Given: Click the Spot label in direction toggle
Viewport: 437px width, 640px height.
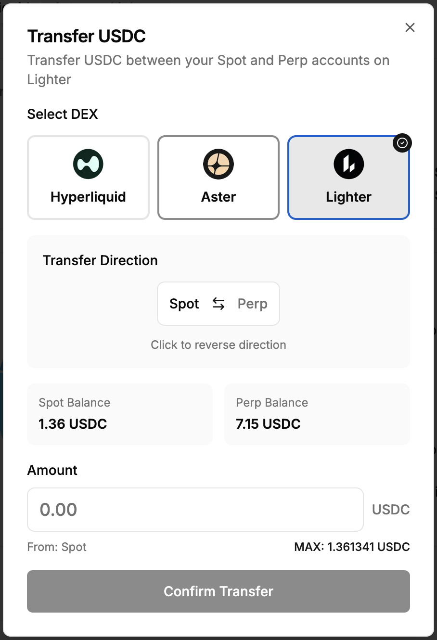Looking at the screenshot, I should 184,304.
